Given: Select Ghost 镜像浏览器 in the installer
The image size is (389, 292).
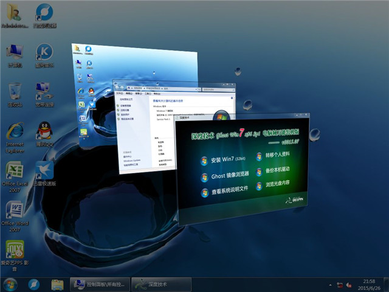Looking at the screenshot, I should point(225,177).
